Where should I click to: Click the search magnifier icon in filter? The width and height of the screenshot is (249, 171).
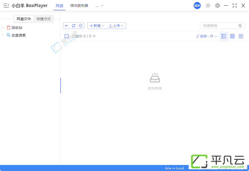(240, 26)
